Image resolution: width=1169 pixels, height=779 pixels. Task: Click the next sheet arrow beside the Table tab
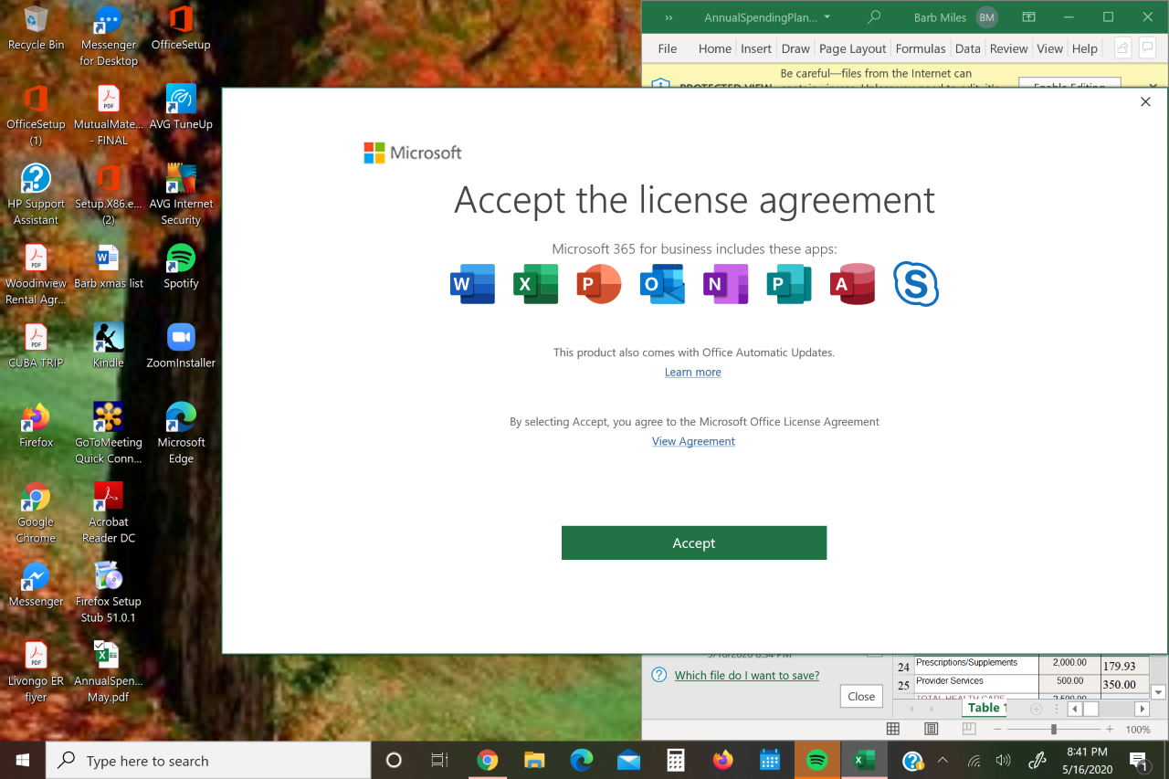(x=931, y=709)
